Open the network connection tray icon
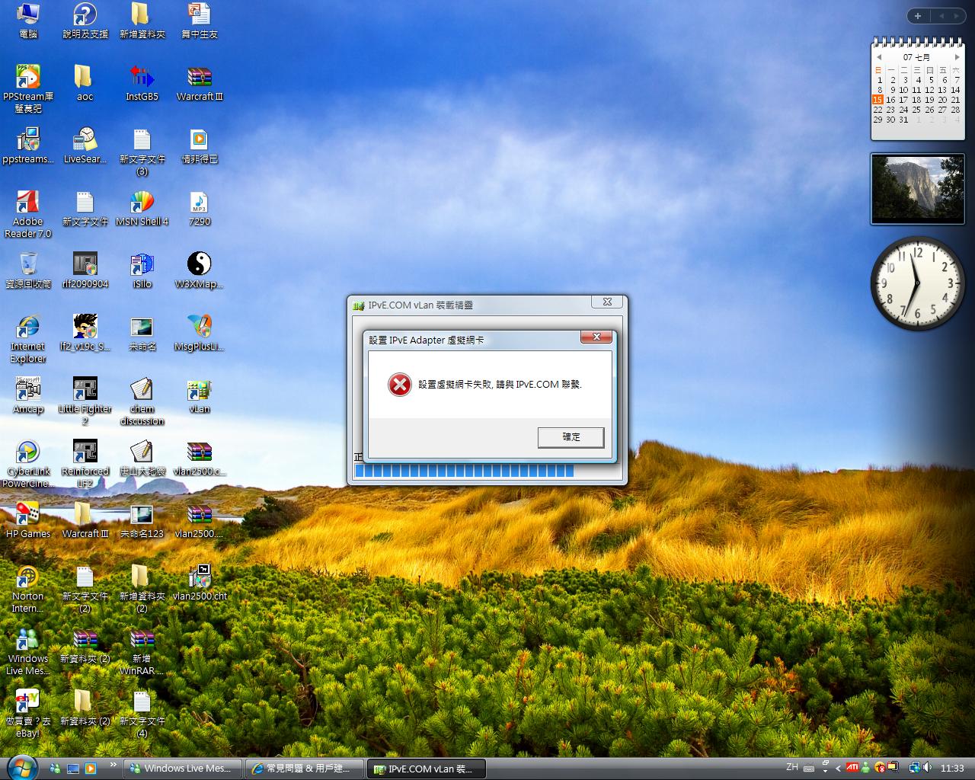This screenshot has width=975, height=780. [x=914, y=768]
